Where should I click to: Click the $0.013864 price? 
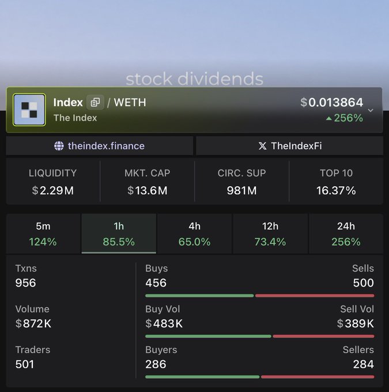coord(331,102)
